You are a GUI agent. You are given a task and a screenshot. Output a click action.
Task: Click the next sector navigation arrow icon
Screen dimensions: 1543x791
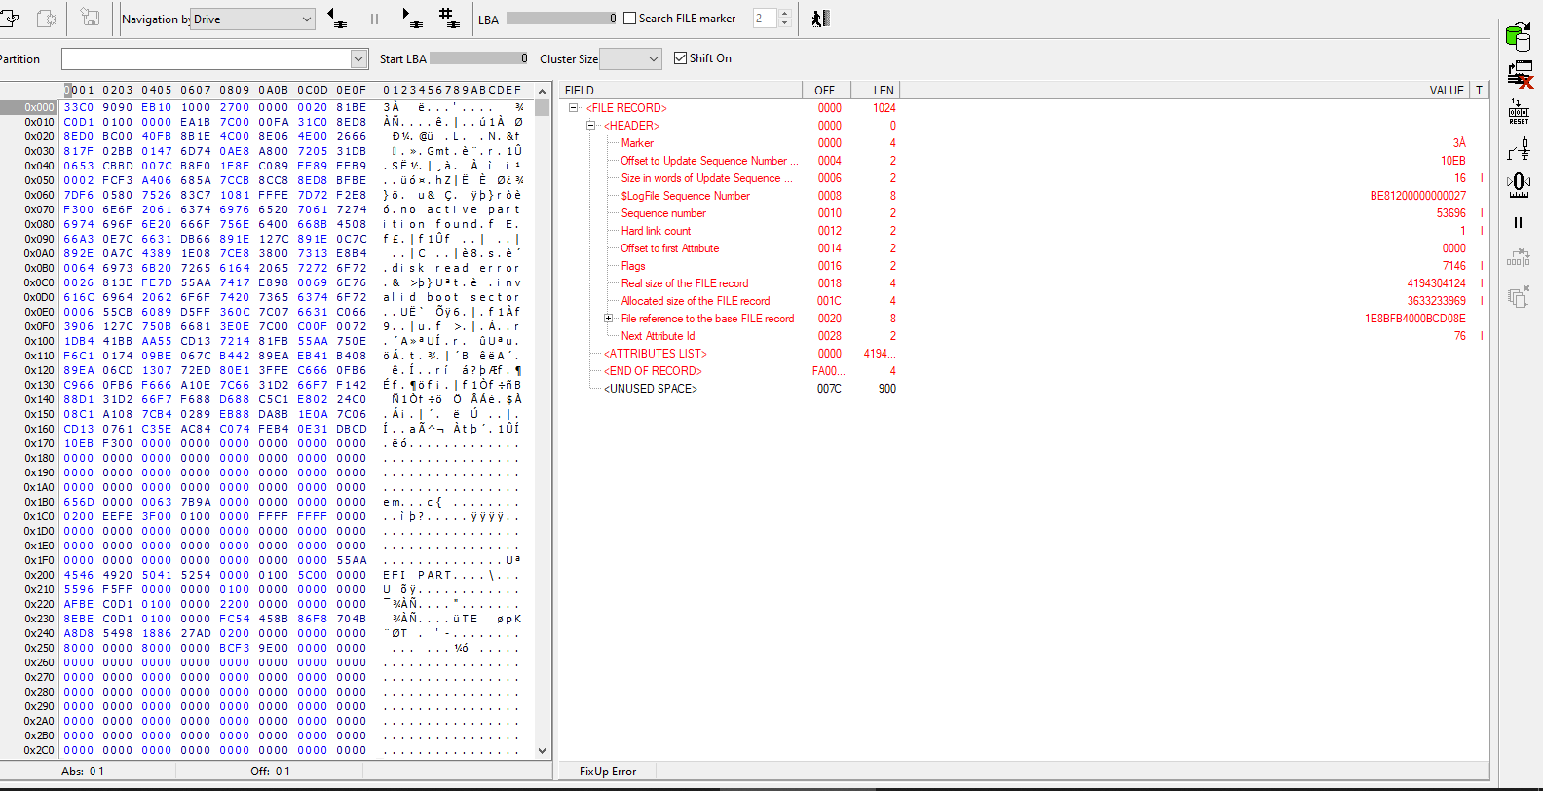tap(412, 18)
